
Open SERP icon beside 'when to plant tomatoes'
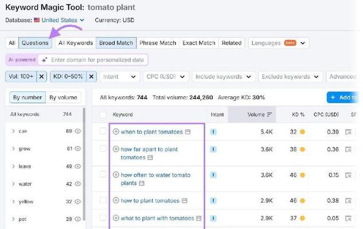tap(188, 132)
